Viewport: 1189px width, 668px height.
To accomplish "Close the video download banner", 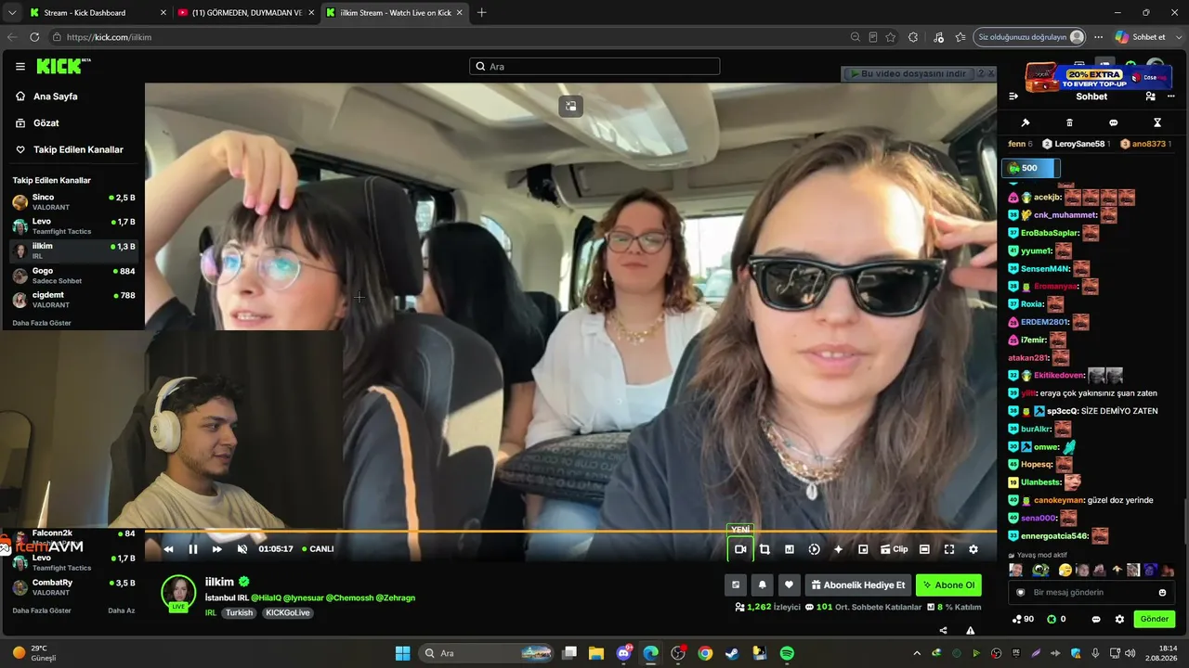I will tap(990, 73).
